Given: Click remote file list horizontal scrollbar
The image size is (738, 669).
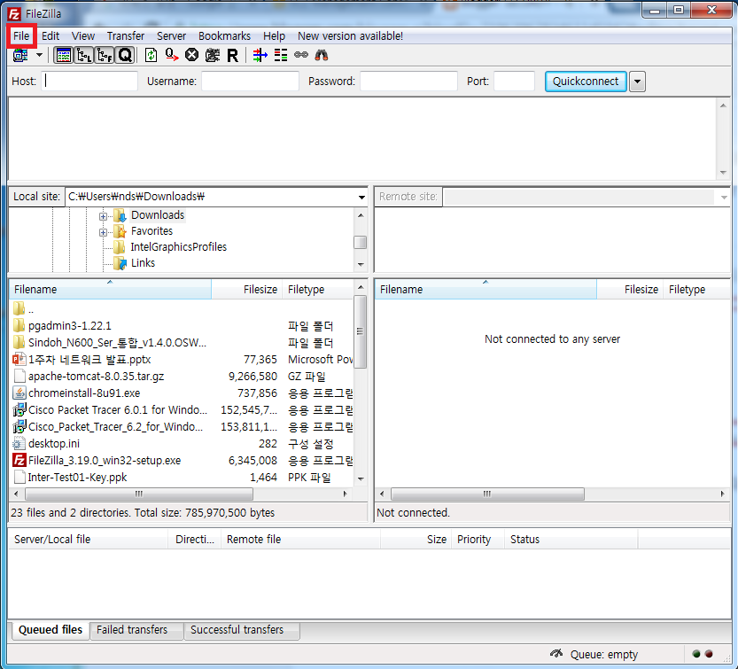Looking at the screenshot, I should [487, 494].
